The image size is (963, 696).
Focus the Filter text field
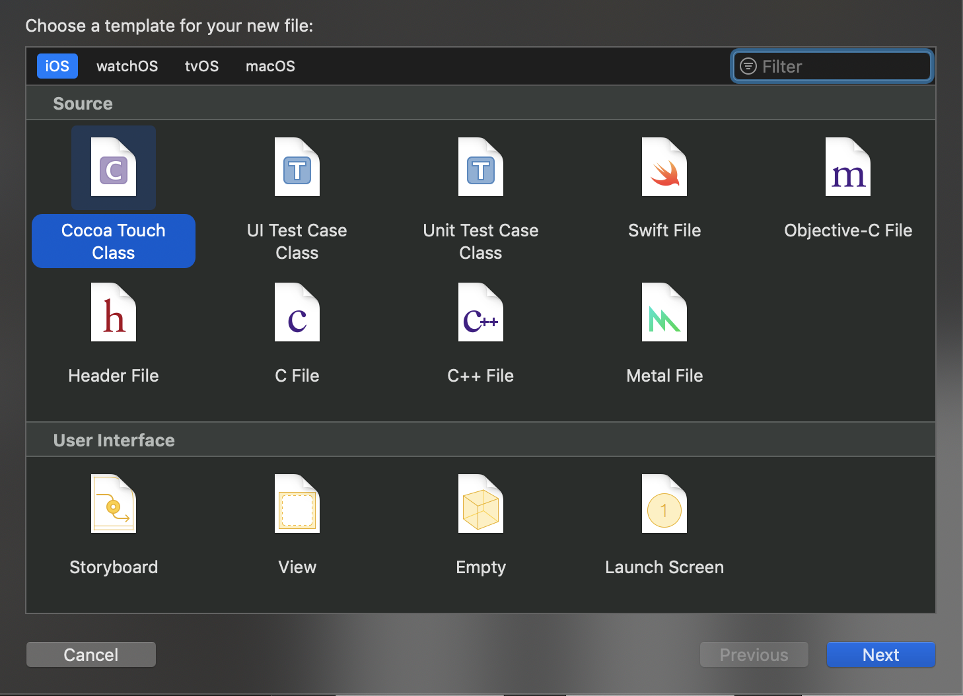[x=832, y=66]
